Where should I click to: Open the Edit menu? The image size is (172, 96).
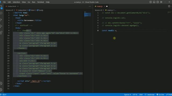click(9, 2)
